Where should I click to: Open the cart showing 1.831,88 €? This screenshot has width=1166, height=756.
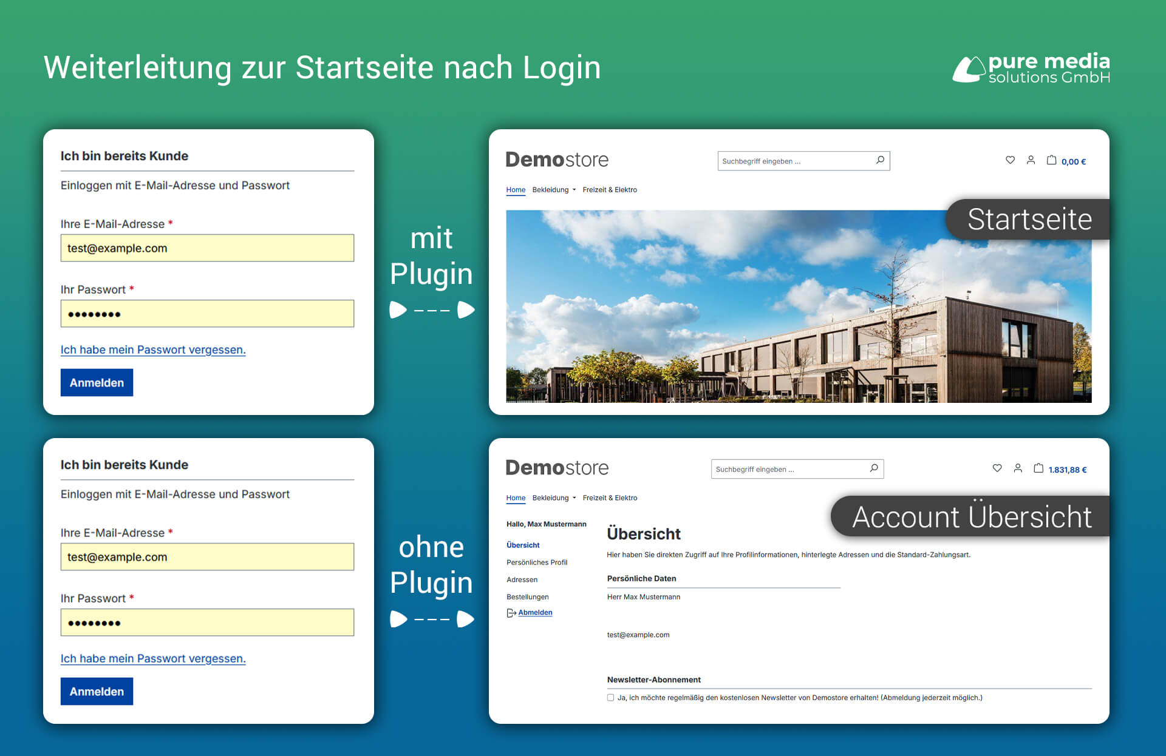coord(1039,468)
